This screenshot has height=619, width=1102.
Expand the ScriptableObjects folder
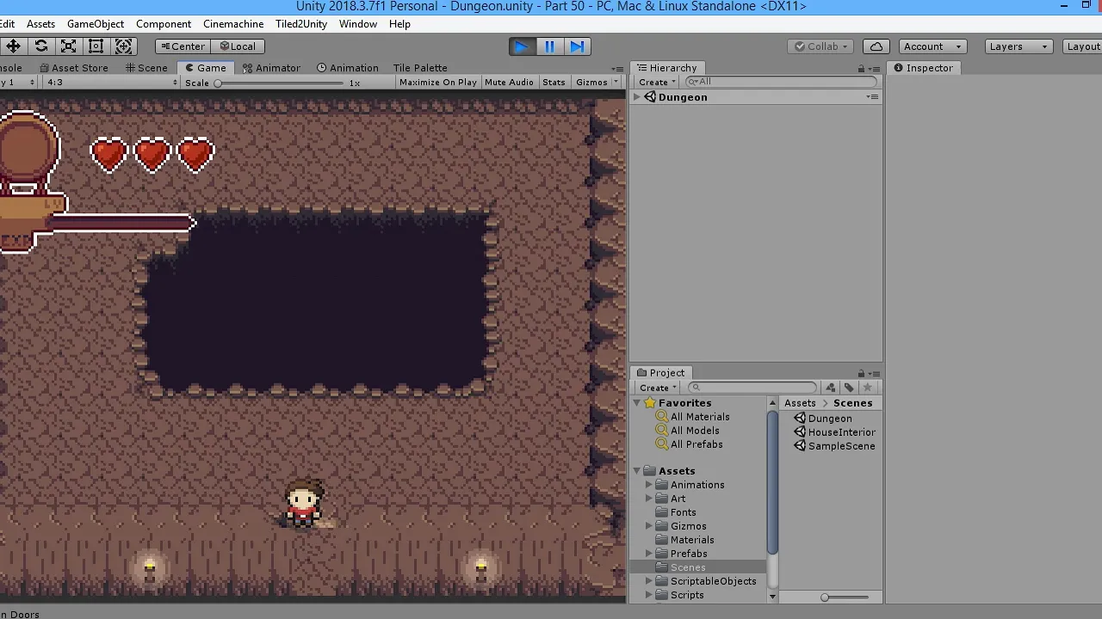tap(649, 581)
